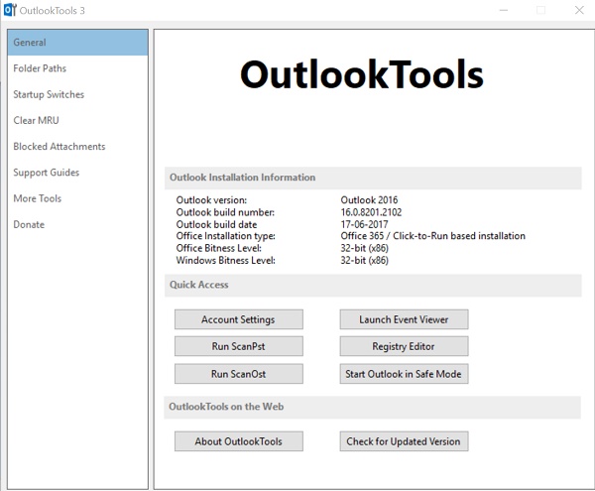
Task: Click the Office 365 Click-to-Run installation text
Action: [432, 236]
